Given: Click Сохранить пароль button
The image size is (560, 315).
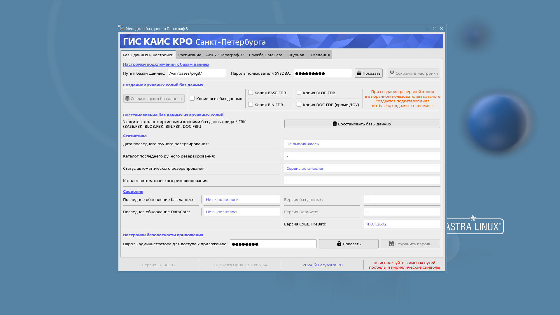Looking at the screenshot, I should [x=410, y=244].
